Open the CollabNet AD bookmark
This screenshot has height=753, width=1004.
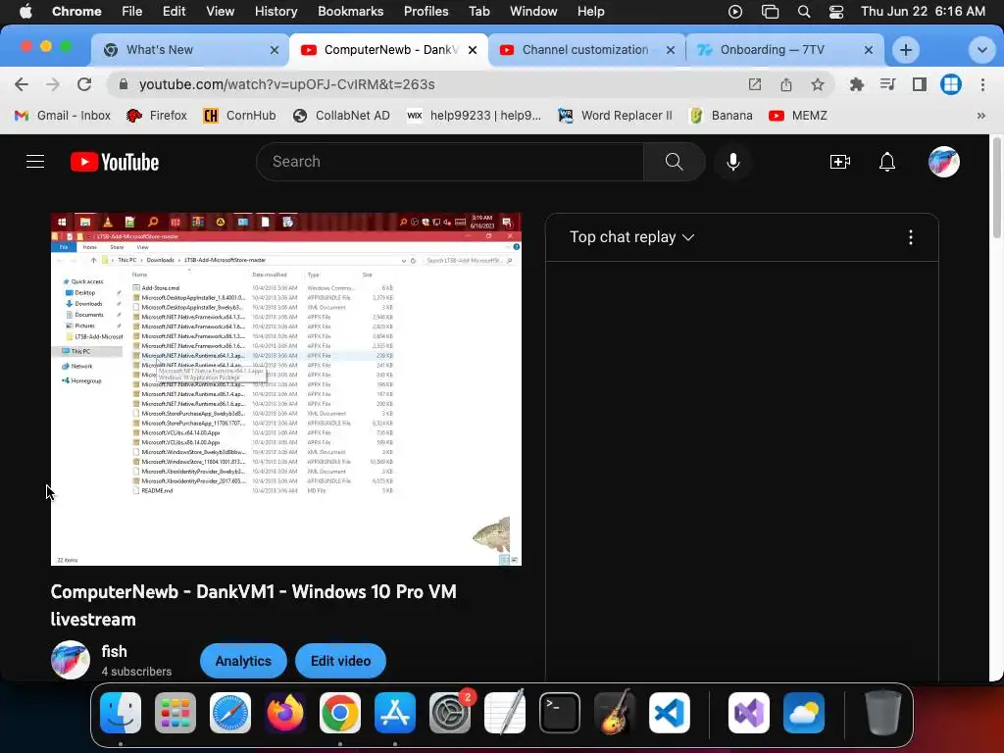pos(340,116)
